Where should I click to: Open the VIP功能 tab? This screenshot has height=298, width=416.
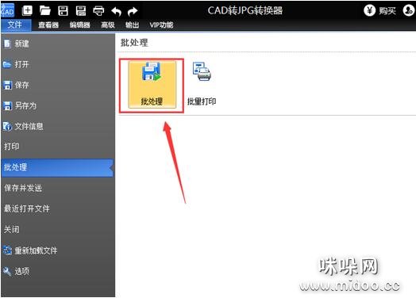tap(161, 25)
